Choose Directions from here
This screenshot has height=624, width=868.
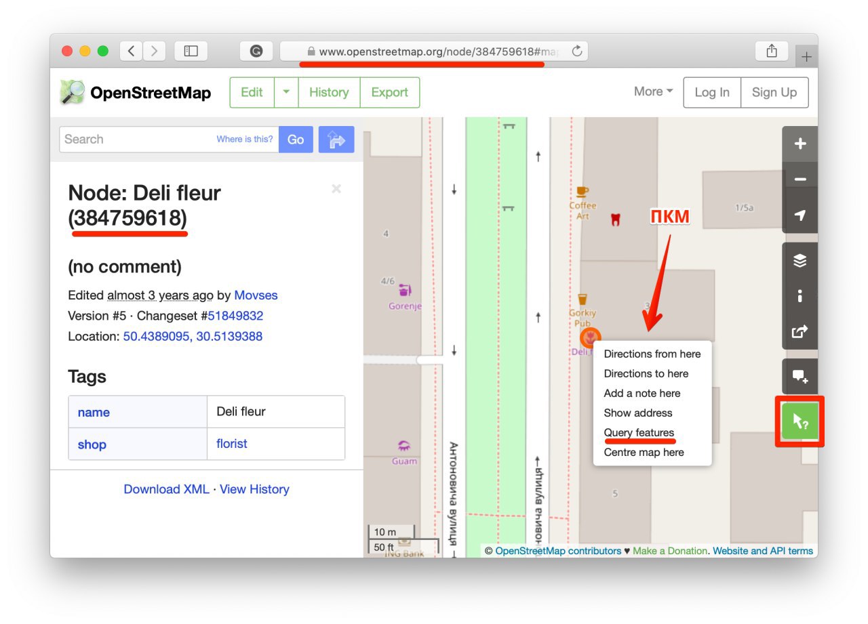[x=652, y=354]
